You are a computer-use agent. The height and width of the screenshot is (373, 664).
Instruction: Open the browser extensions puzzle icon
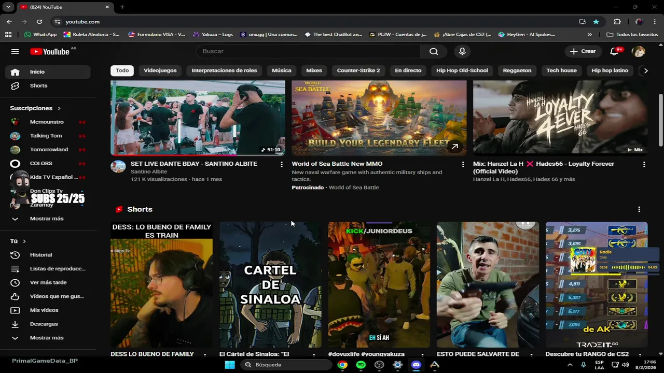pyautogui.click(x=617, y=22)
